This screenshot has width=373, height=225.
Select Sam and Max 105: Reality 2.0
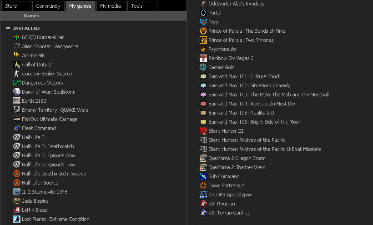241,113
